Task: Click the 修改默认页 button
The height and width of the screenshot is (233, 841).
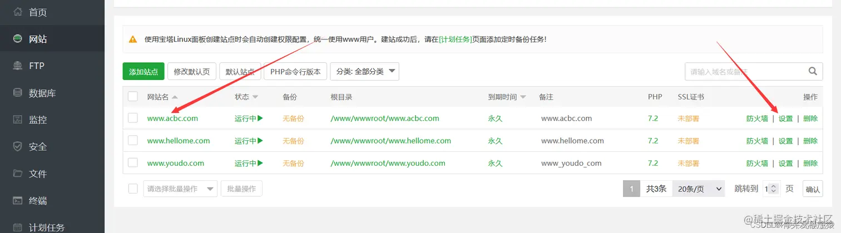Action: click(x=191, y=71)
